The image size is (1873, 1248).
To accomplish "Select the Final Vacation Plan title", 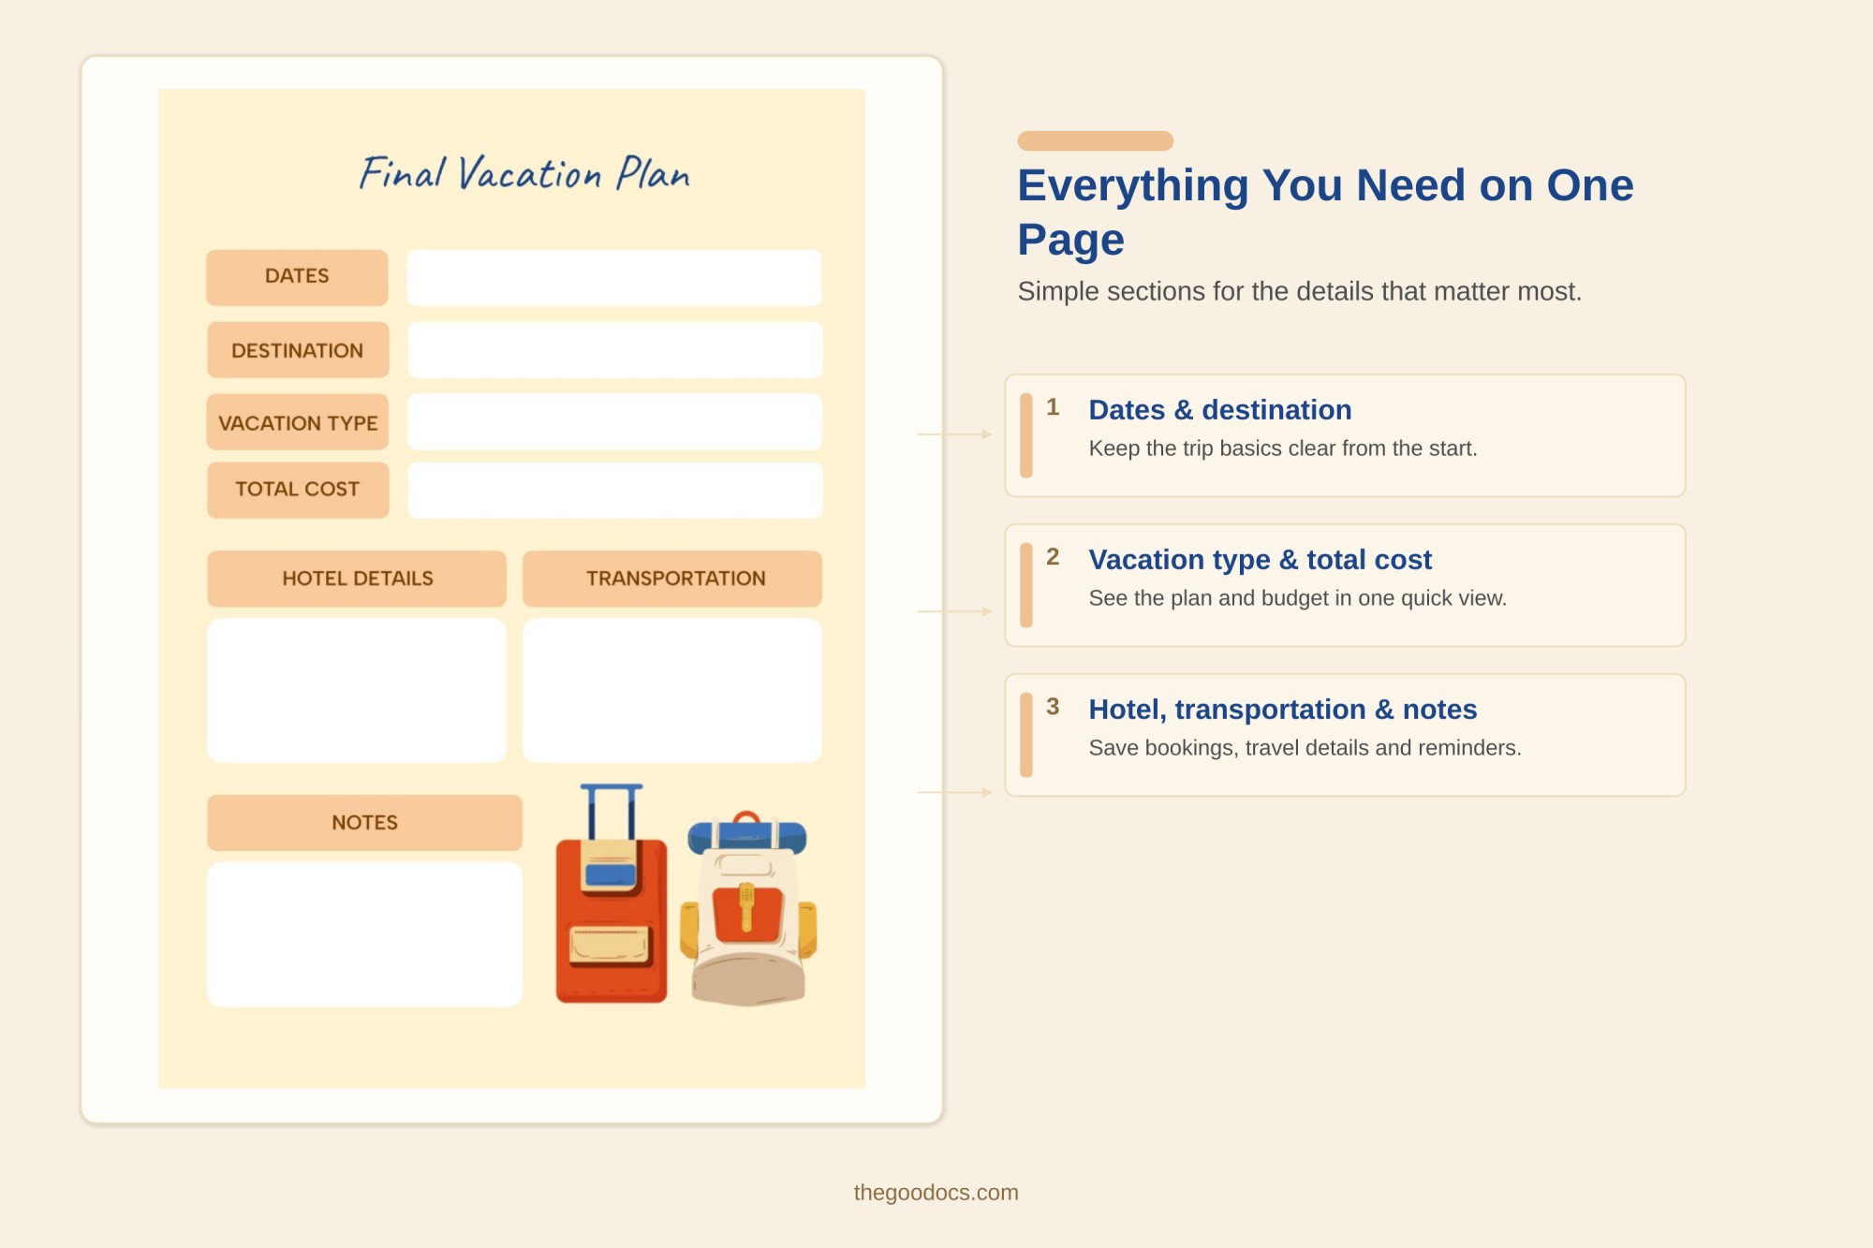I will point(524,173).
